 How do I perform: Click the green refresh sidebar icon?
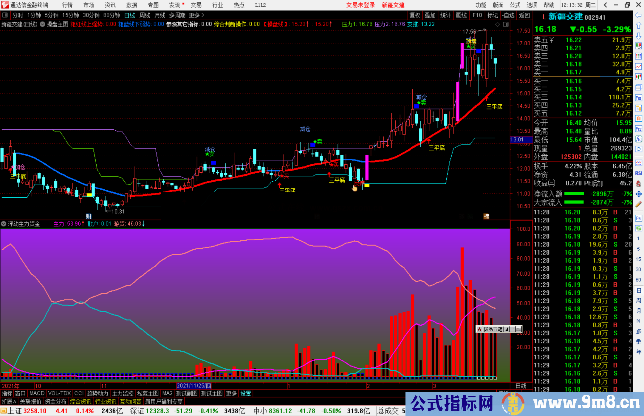[x=638, y=228]
